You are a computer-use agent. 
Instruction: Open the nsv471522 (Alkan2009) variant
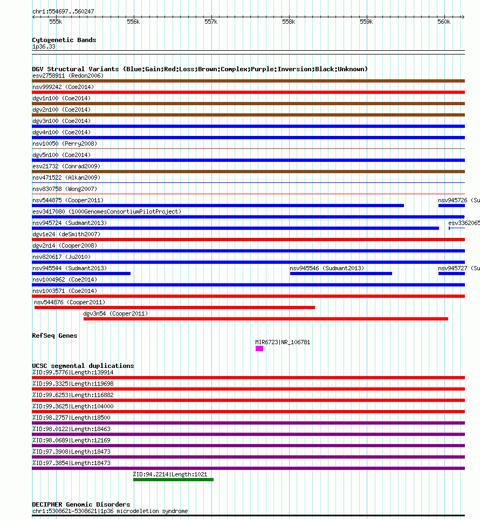coord(66,177)
